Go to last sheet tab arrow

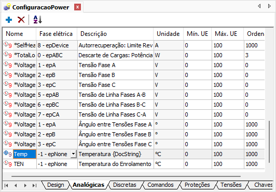34,185
